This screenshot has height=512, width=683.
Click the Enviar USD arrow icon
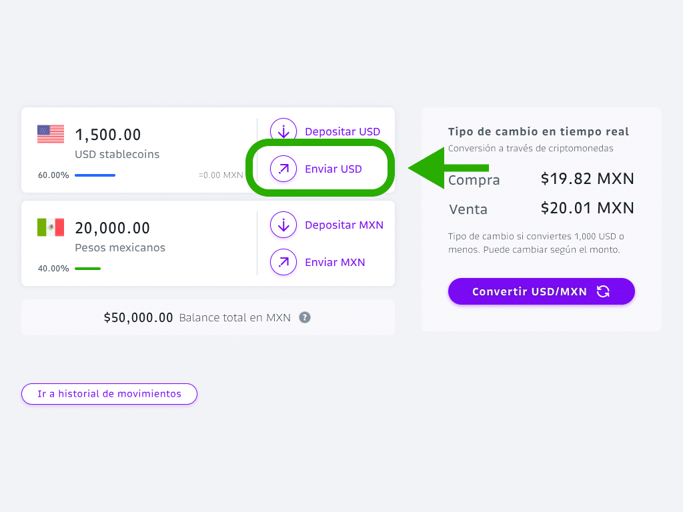tap(283, 169)
